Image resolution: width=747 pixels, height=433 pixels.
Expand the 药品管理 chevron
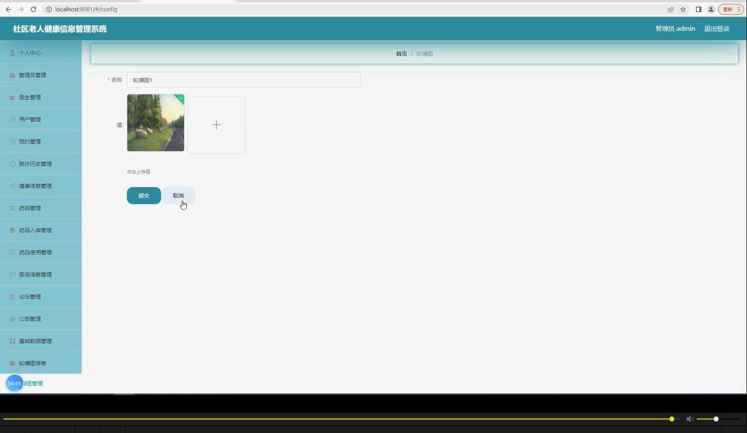tap(72, 208)
